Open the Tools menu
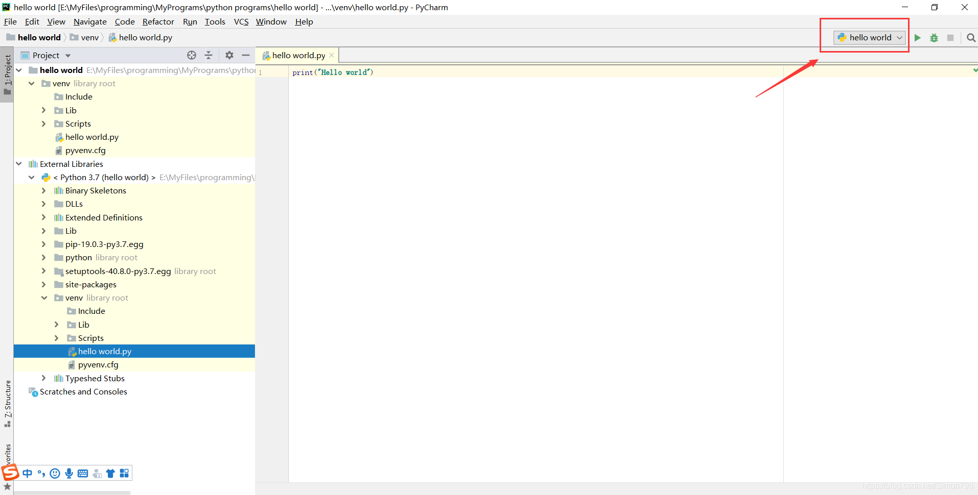The width and height of the screenshot is (978, 495). (215, 21)
